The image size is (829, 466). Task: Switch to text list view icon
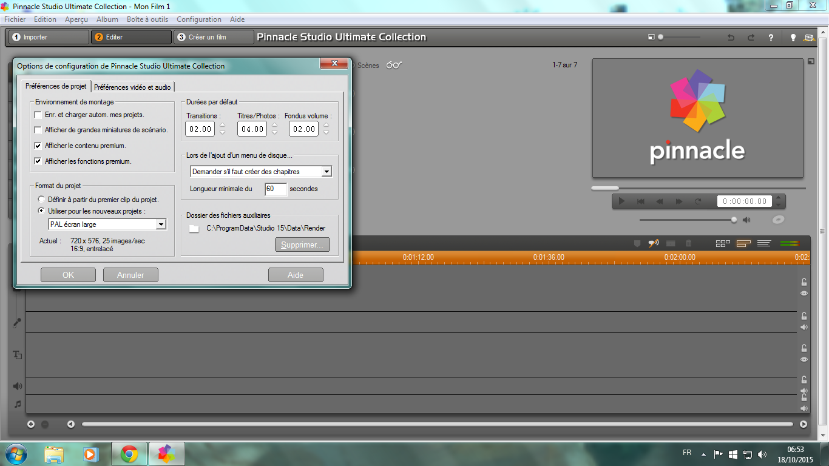click(x=764, y=243)
